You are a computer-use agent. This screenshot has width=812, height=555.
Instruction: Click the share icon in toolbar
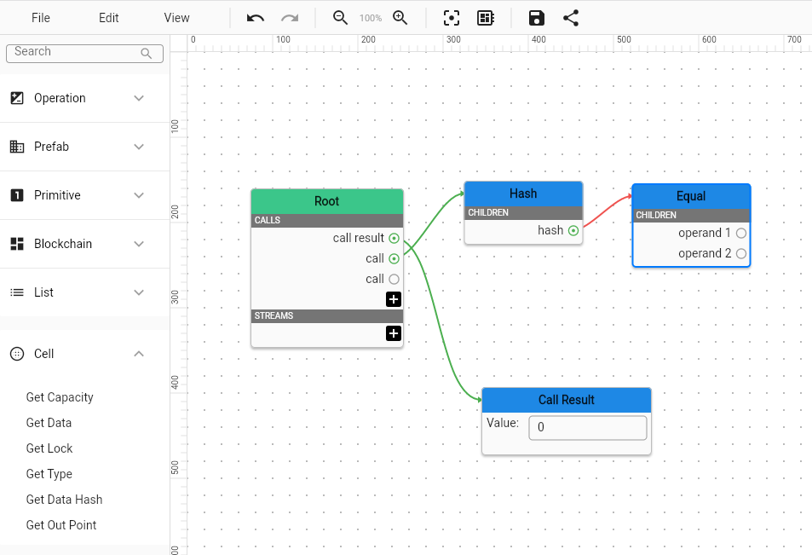coord(571,18)
